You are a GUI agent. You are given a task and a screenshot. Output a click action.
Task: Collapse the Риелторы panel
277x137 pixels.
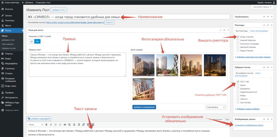[272, 25]
